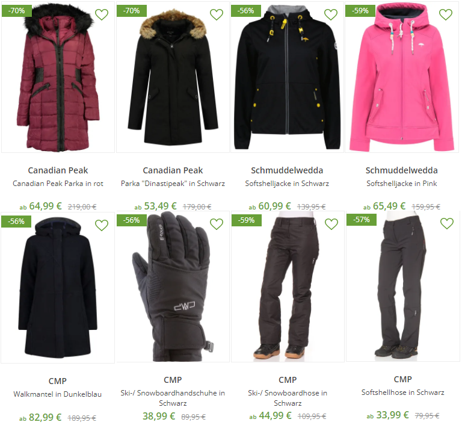The image size is (462, 425).
Task: Favorite the red Canadian Peak Parka
Action: pos(102,14)
